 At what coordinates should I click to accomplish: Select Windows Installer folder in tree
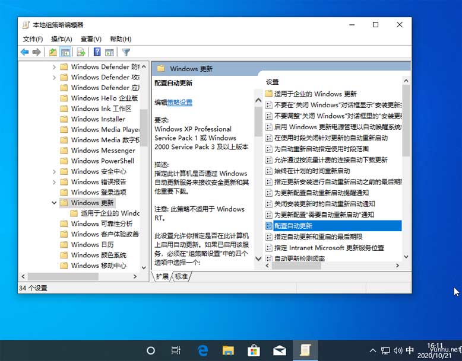pos(93,119)
